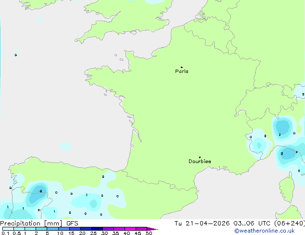Select the 15 mm legend color box
This screenshot has height=235, width=305.
(75, 229)
